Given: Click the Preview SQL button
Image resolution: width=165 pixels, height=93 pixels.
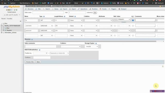Looking at the screenshot, I should click(30, 62).
